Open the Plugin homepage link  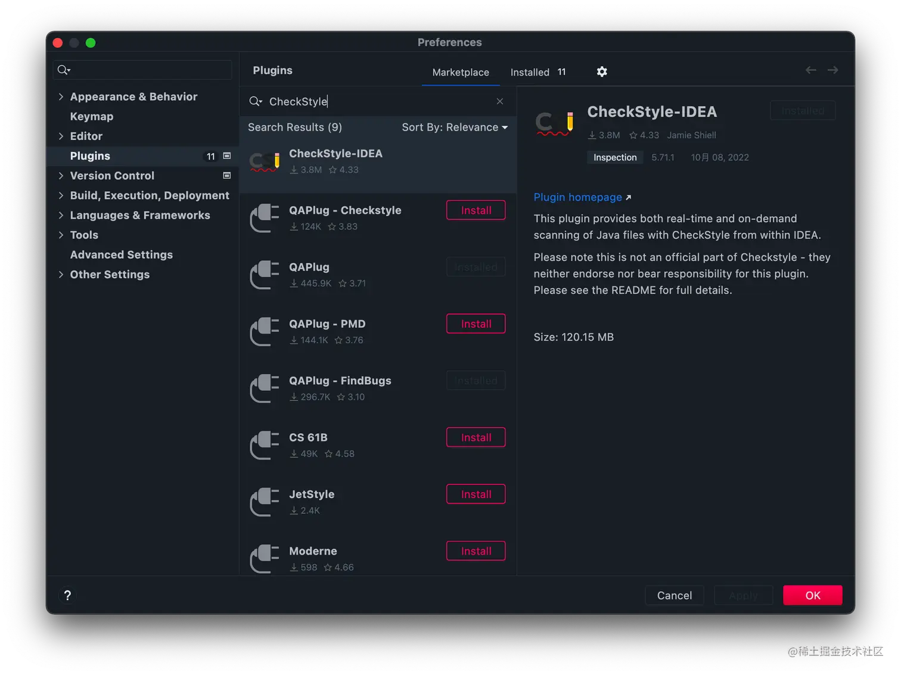[x=577, y=197]
